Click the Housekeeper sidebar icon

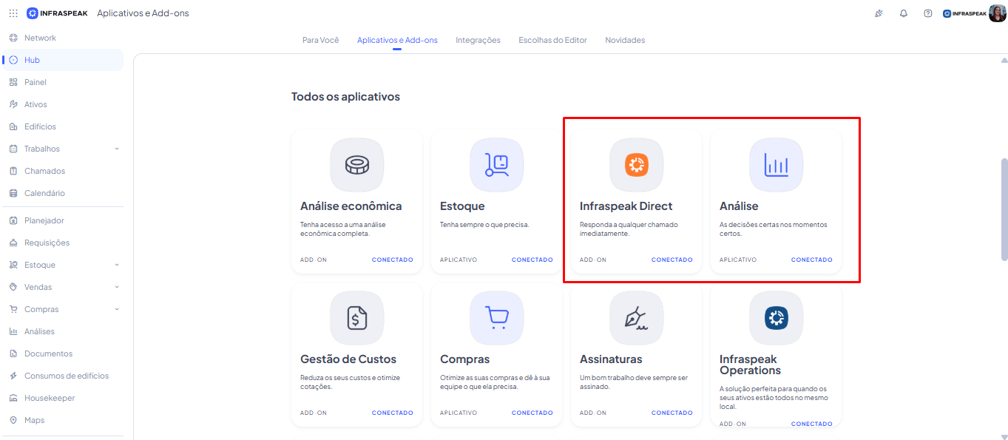click(13, 398)
